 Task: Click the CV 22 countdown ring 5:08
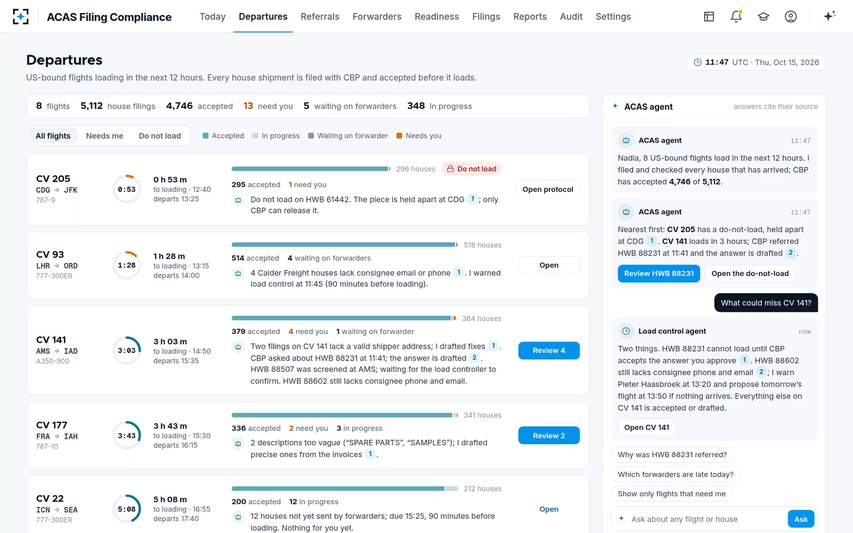tap(127, 509)
